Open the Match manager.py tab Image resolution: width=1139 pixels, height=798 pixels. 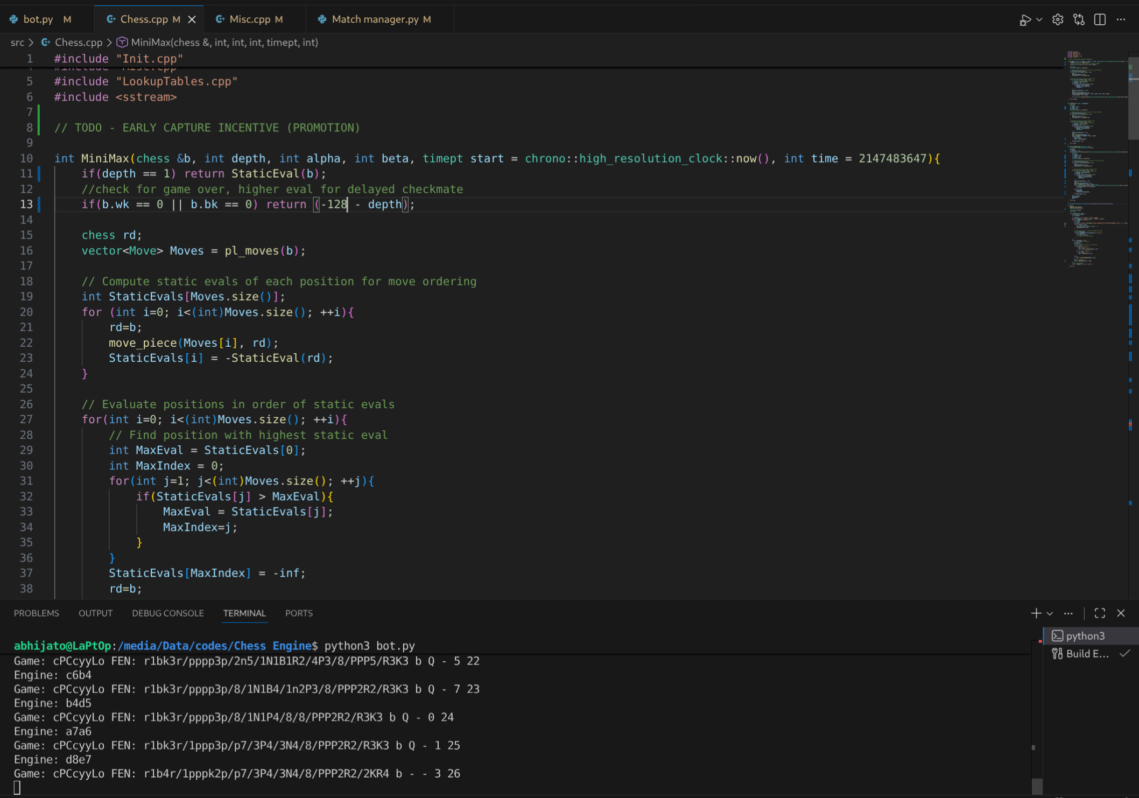click(375, 19)
